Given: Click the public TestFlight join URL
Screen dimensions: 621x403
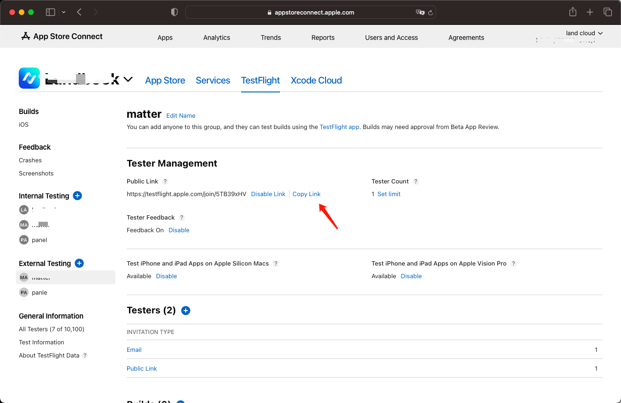Looking at the screenshot, I should tap(186, 194).
